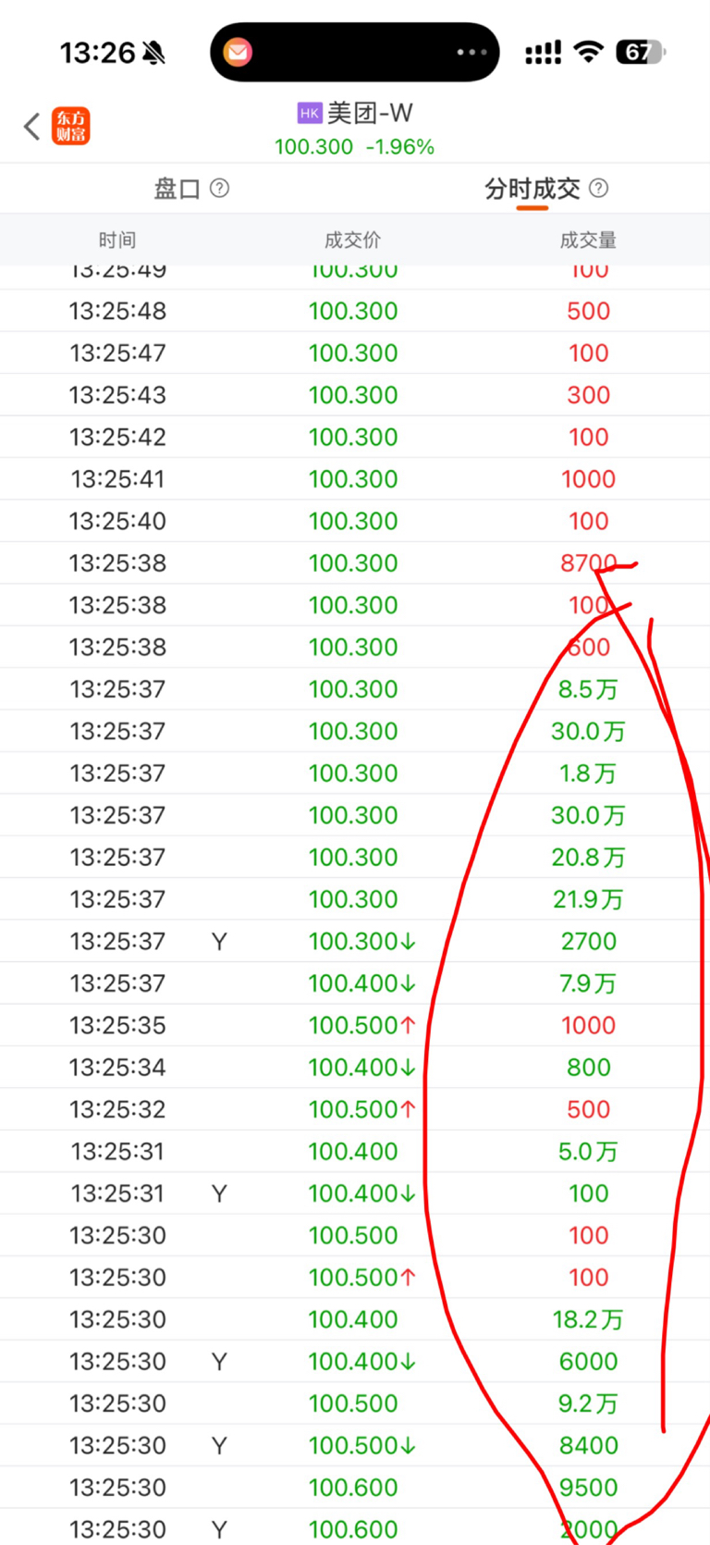Viewport: 710px width, 1545px height.
Task: Tap the 13:25:32 time cell
Action: pos(117,1109)
